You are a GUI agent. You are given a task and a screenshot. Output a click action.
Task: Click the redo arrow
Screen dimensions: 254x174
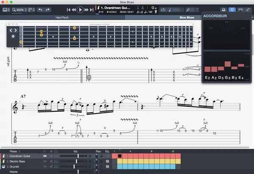pyautogui.click(x=47, y=10)
